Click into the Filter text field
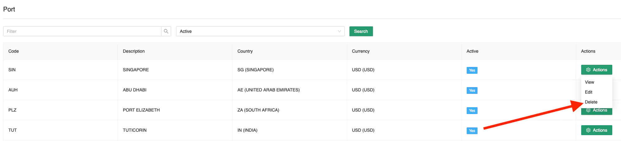The image size is (621, 141). point(82,31)
